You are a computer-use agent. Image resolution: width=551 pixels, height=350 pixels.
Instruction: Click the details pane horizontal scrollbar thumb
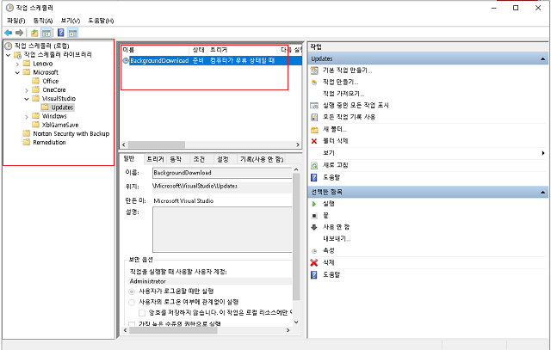click(173, 330)
